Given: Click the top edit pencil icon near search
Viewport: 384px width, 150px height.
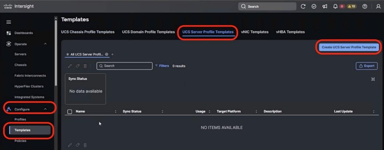Looking at the screenshot, I should click(70, 66).
